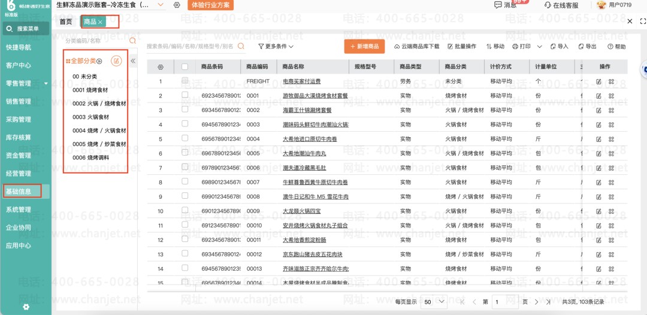Screen dimensions: 647x315
Task: Open more actions grid for 大希地进口原切牛肉卷 row
Action: [x=611, y=139]
